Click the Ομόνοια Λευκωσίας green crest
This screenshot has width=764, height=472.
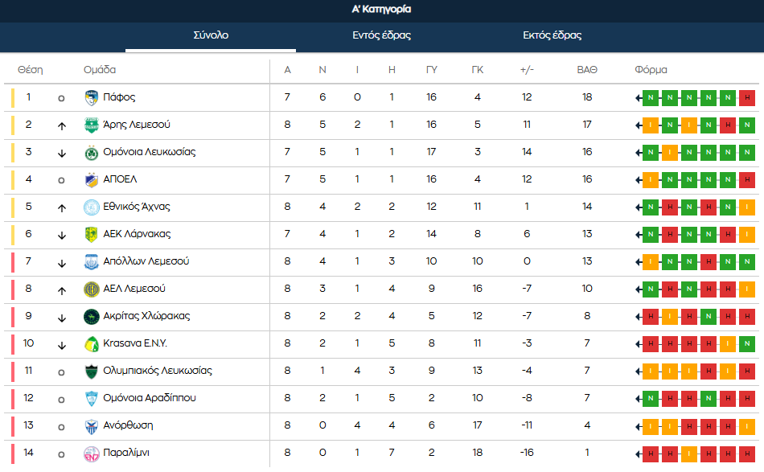pos(92,152)
